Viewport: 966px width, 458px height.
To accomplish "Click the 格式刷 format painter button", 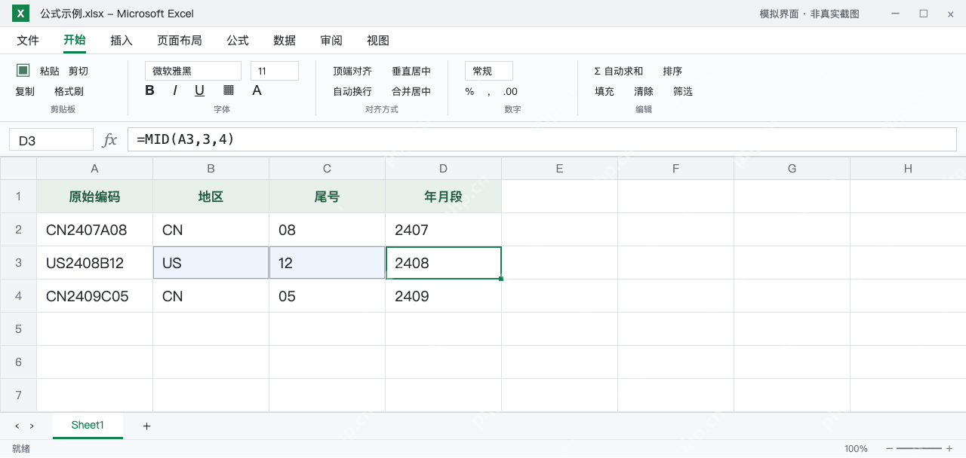I will tap(69, 92).
